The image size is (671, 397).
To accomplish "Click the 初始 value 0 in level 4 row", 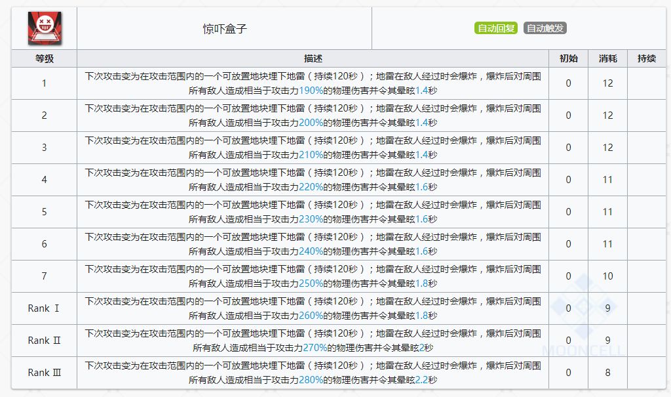I will click(x=568, y=180).
